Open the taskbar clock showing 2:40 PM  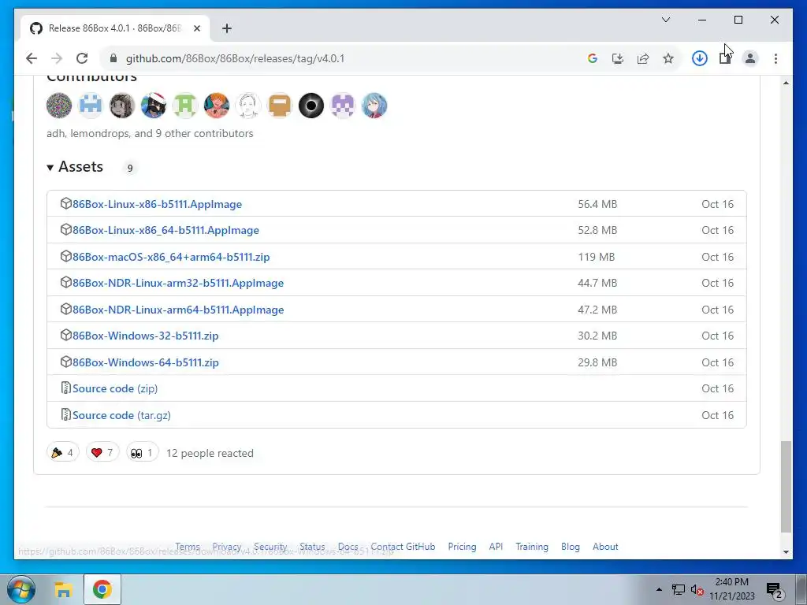(x=732, y=589)
